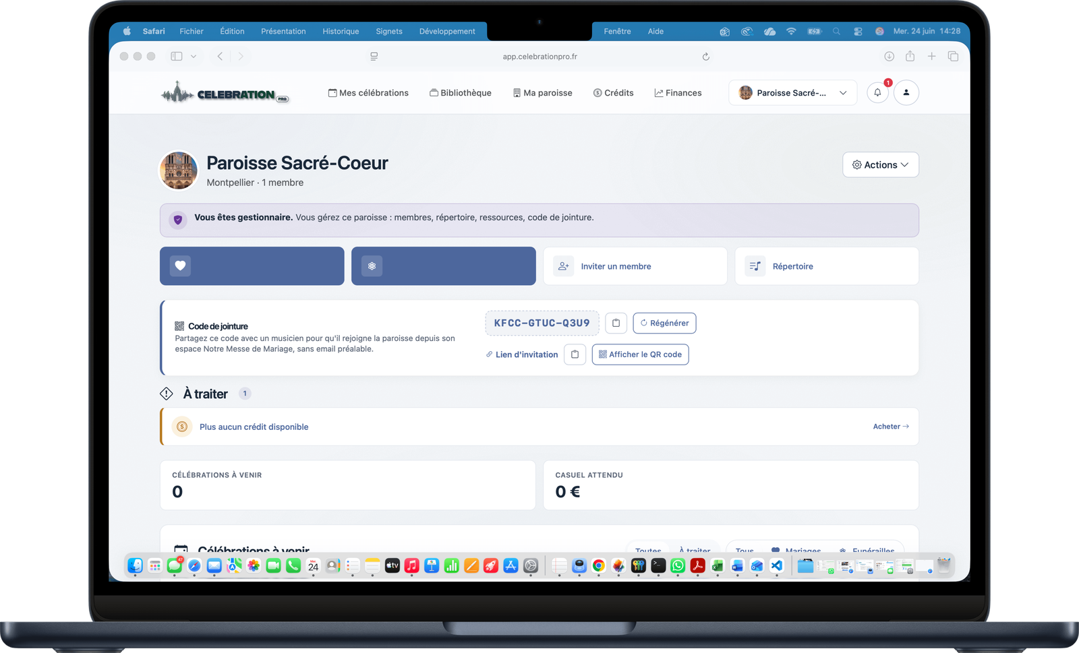Screen dimensions: 1079x653
Task: Expand the Paroisse Sacré-... parish selector
Action: click(792, 93)
